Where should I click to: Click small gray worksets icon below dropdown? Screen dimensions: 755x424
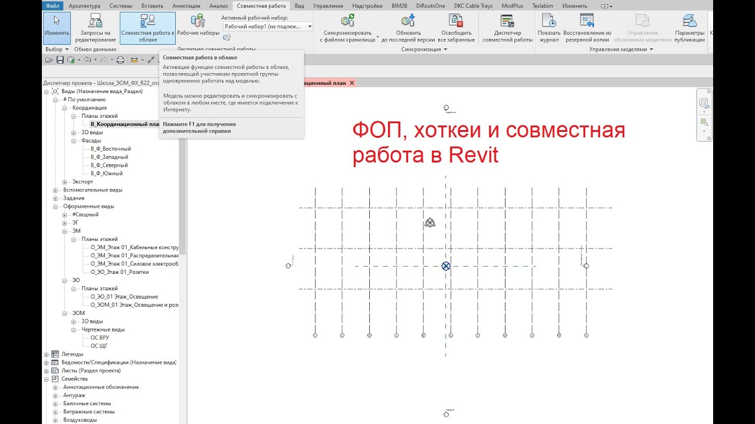[226, 37]
